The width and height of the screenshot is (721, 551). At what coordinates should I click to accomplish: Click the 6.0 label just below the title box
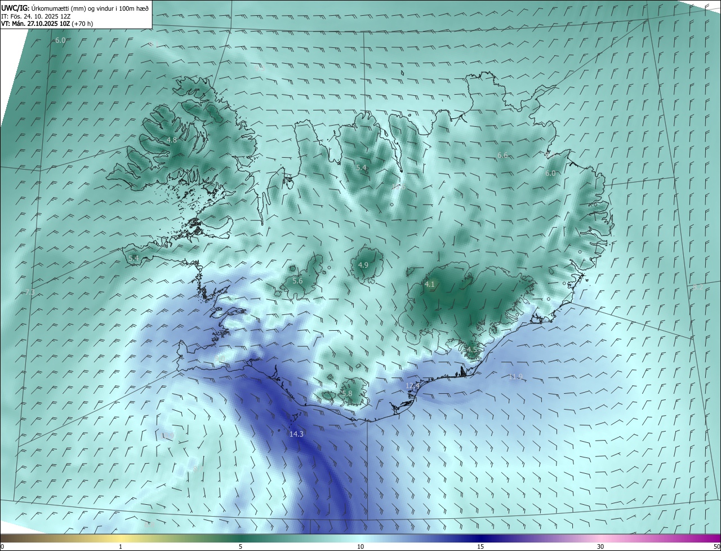[60, 41]
